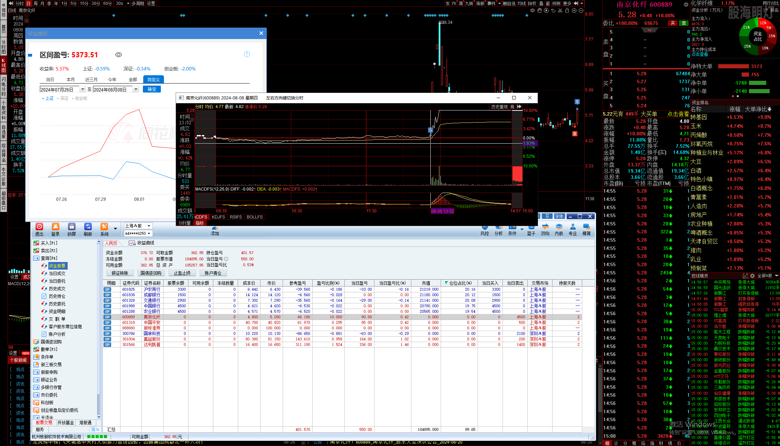Zoom in chart with plus circle icon
Image resolution: width=780 pixels, height=446 pixels.
tap(574, 10)
